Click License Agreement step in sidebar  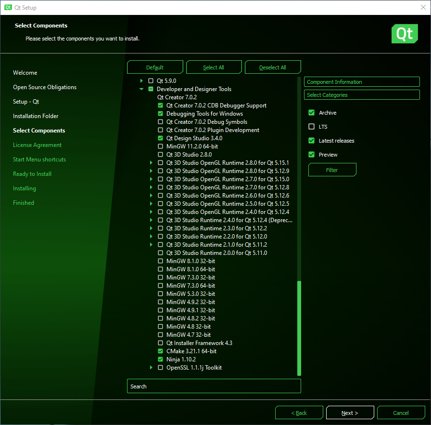click(38, 145)
